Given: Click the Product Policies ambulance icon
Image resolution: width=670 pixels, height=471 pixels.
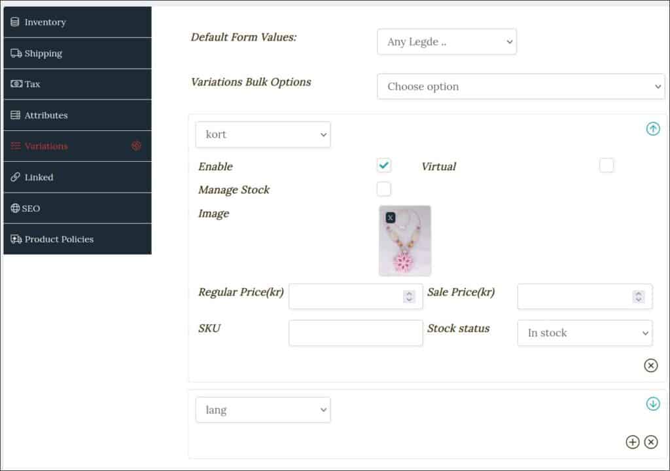Looking at the screenshot, I should (x=16, y=239).
